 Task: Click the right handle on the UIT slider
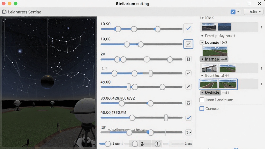coord(151,132)
